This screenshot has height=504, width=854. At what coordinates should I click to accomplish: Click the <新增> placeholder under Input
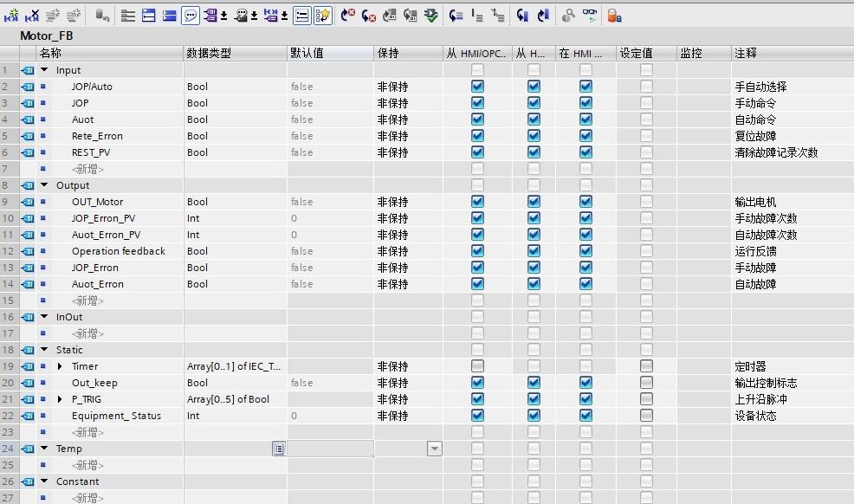click(x=87, y=169)
